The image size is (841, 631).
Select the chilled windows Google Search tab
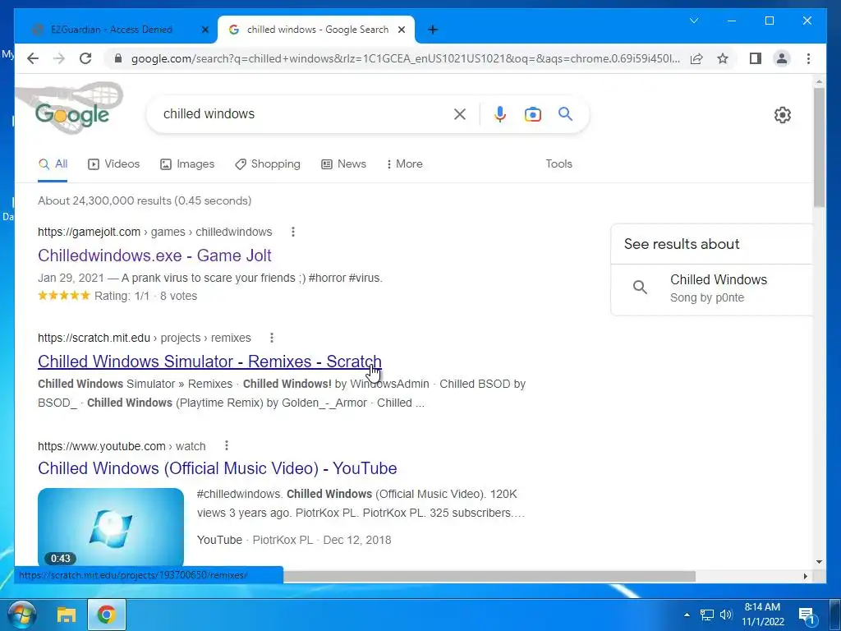pos(315,30)
